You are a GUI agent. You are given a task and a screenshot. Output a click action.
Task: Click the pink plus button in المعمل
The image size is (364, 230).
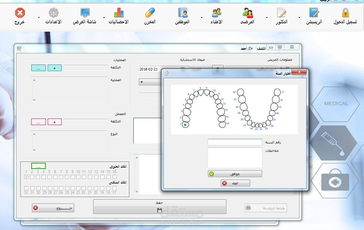coord(54,122)
